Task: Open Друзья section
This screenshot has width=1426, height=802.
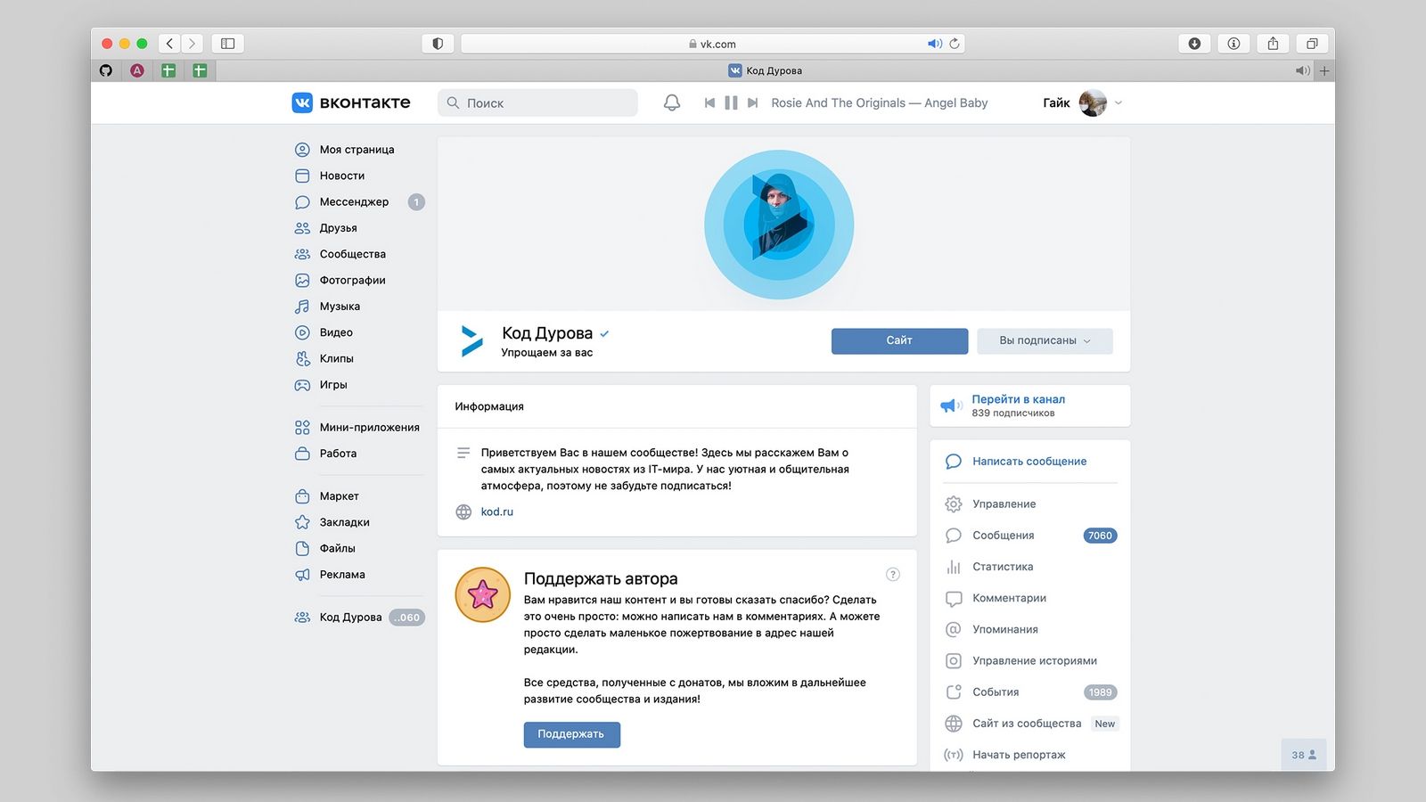Action: point(338,228)
